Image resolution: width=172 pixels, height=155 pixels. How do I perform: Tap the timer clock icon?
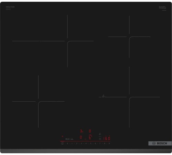(100, 139)
